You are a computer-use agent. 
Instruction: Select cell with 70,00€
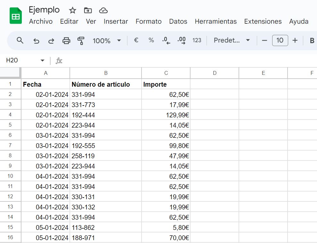tap(166, 238)
